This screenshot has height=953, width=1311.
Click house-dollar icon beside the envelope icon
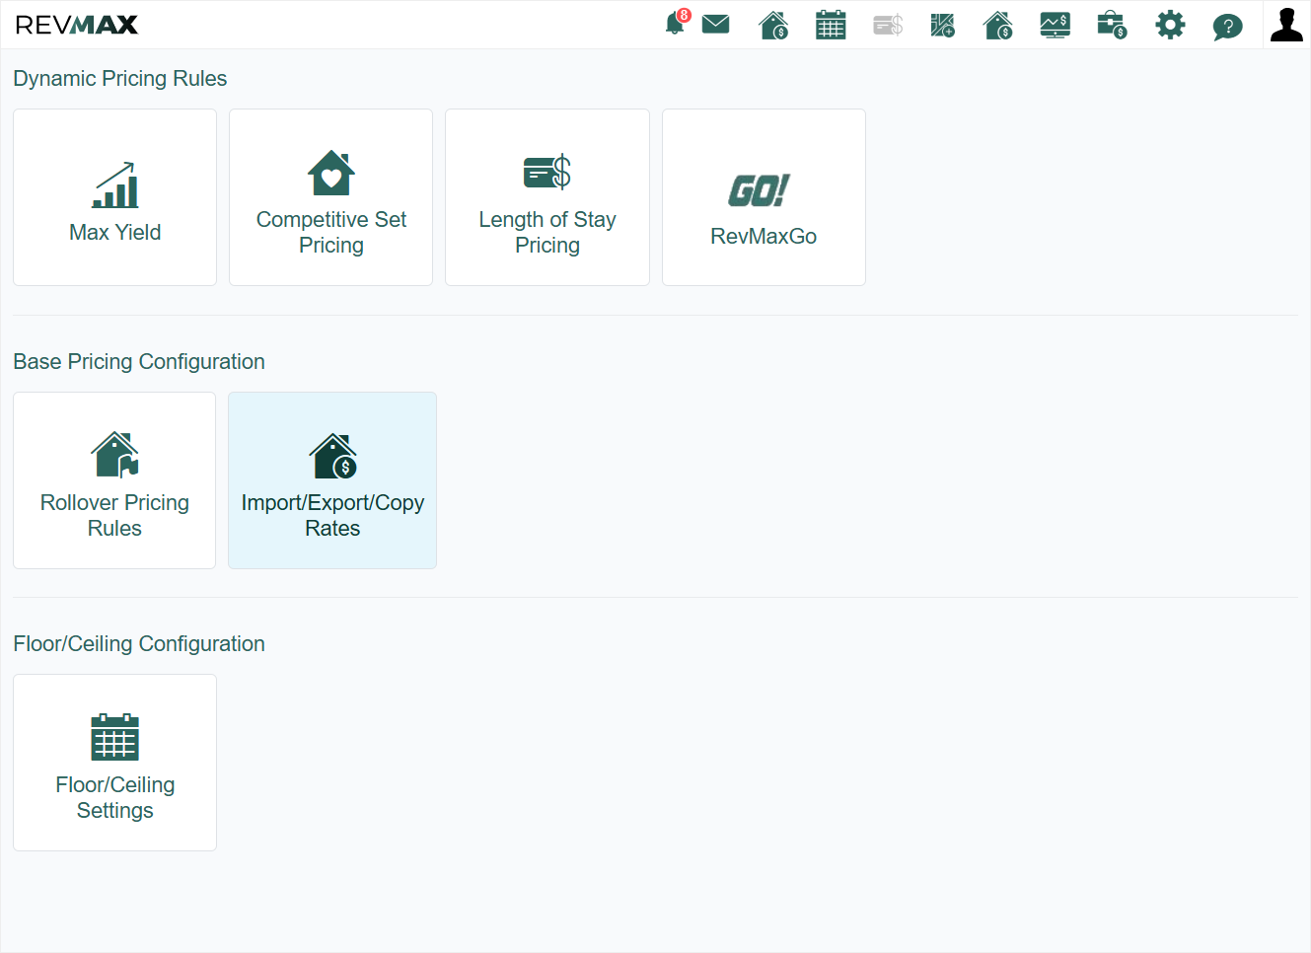coord(773,25)
